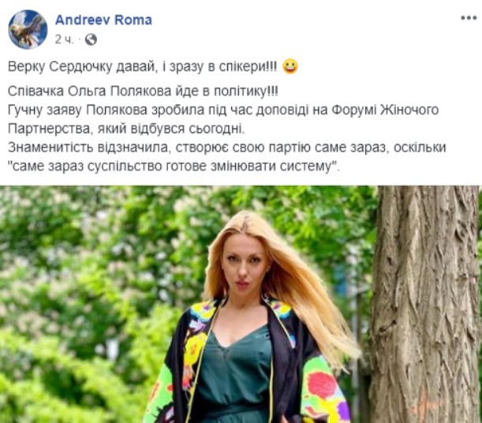
Task: Open the three-dots post options menu
Action: tap(468, 18)
